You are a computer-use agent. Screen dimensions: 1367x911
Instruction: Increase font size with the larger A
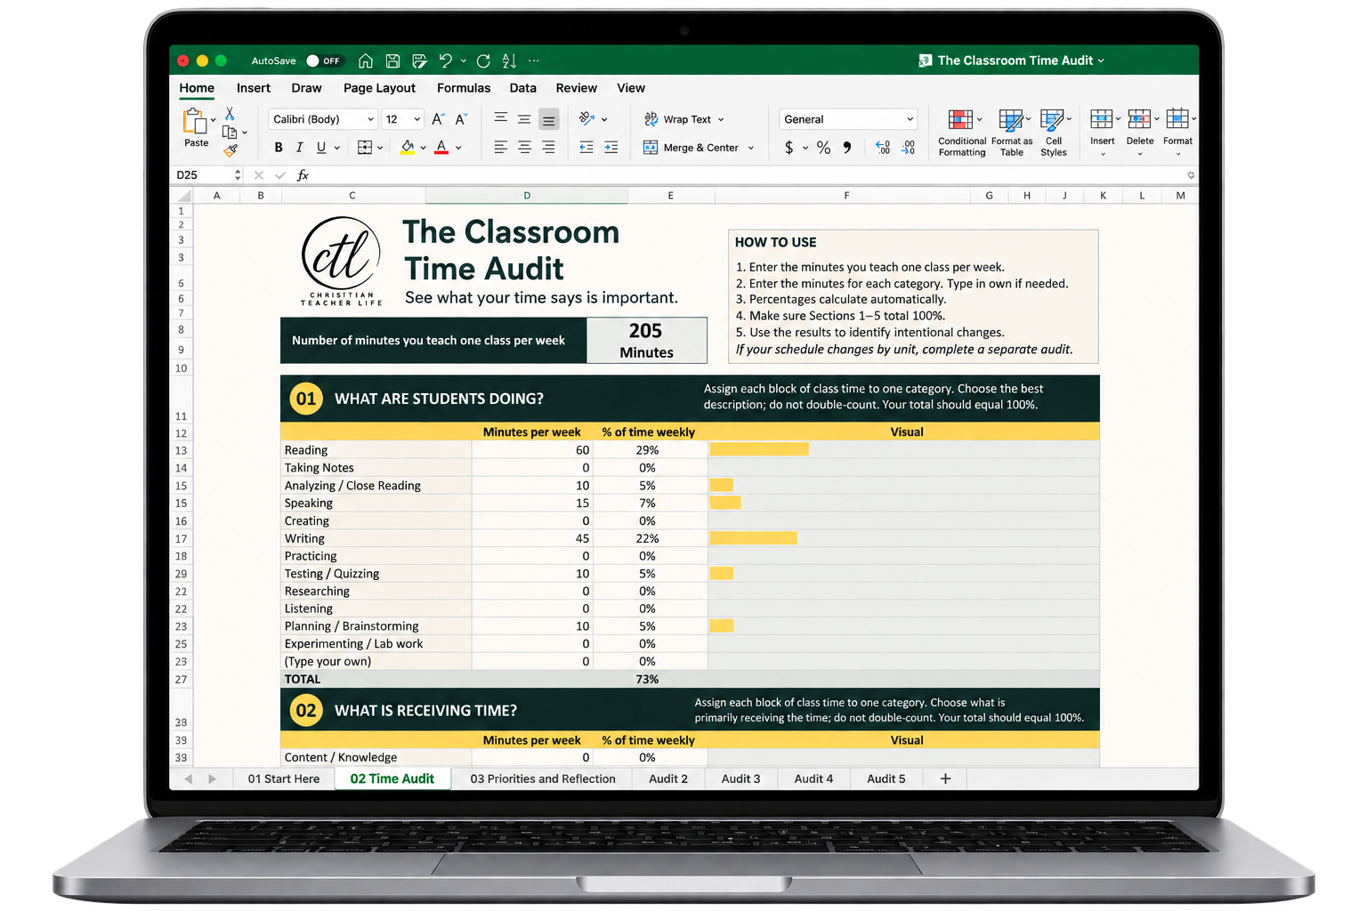coord(438,119)
